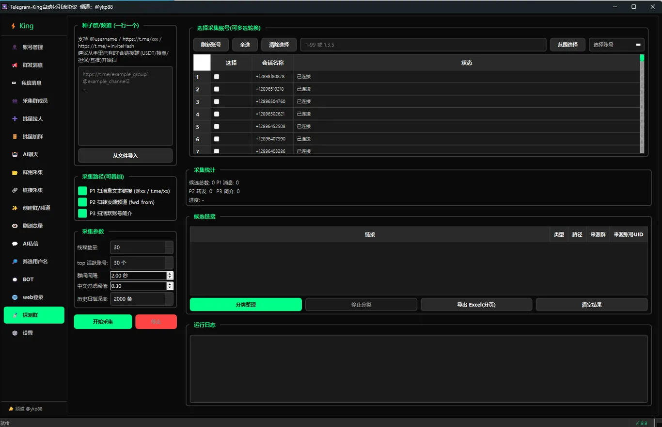Click the 链接 column header in 候选链接
This screenshot has height=427, width=662.
pyautogui.click(x=370, y=234)
